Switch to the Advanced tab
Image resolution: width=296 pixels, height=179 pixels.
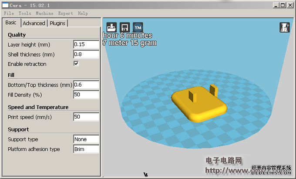coord(34,23)
